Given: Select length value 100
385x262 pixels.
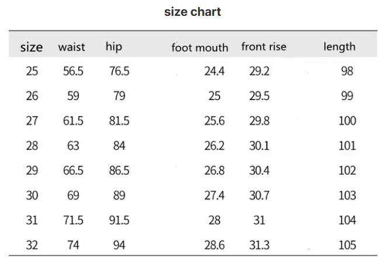Looking at the screenshot, I should click(x=347, y=121).
